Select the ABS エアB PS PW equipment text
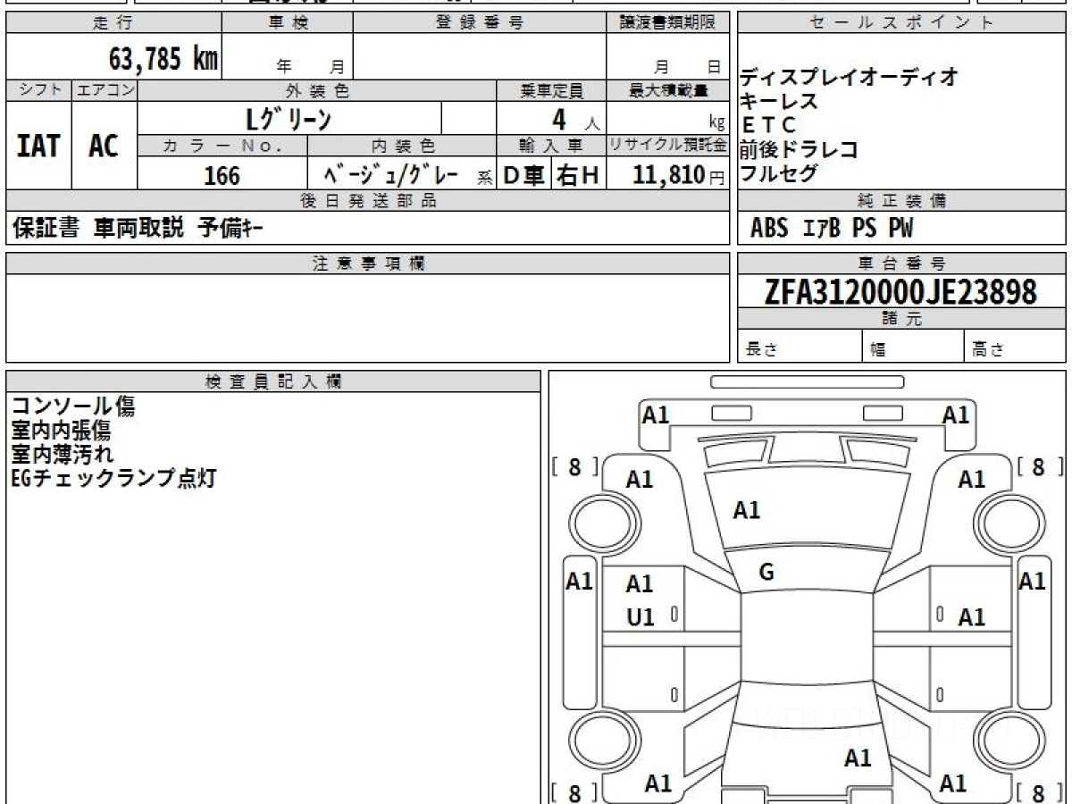Screen dimensions: 1072x804 point(831,229)
